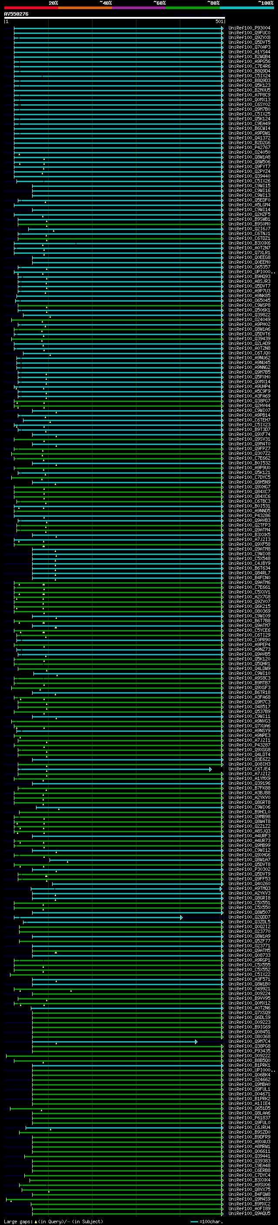
Task: Select subject label UniRef100_A9NK85
Action: [249, 296]
